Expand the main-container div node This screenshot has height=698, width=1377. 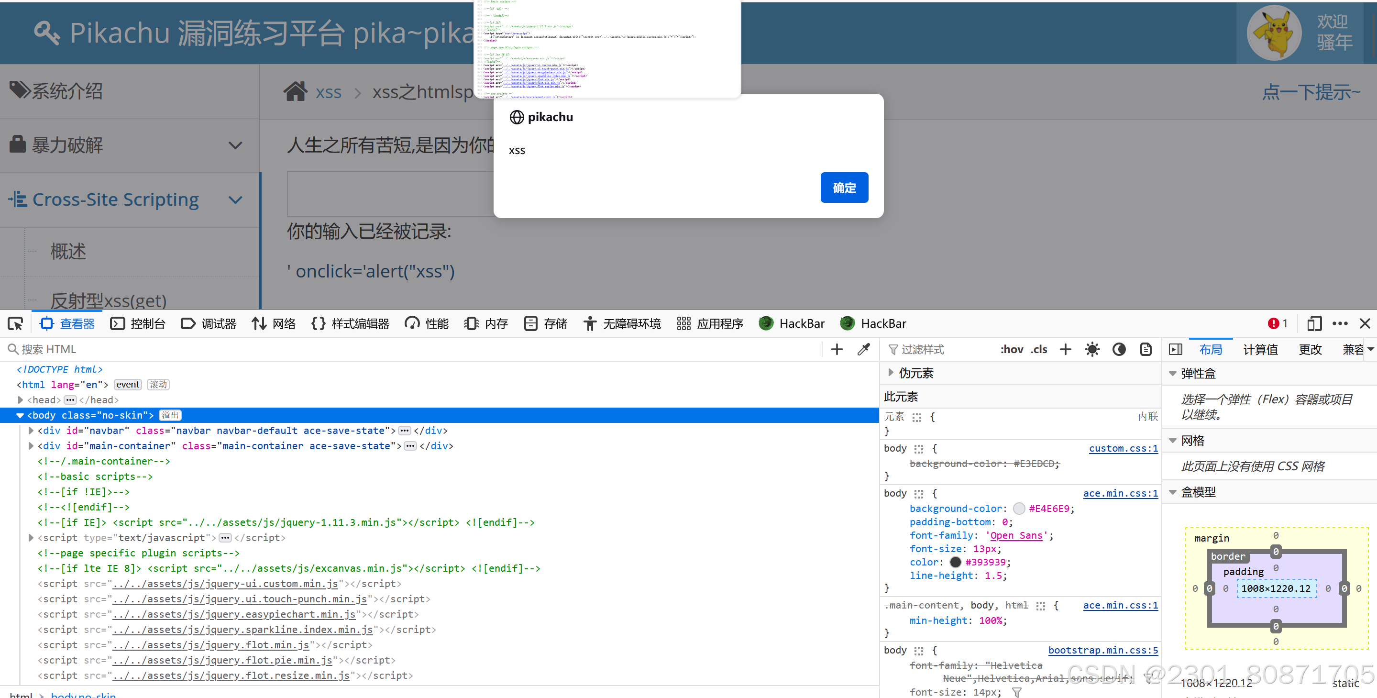[31, 445]
